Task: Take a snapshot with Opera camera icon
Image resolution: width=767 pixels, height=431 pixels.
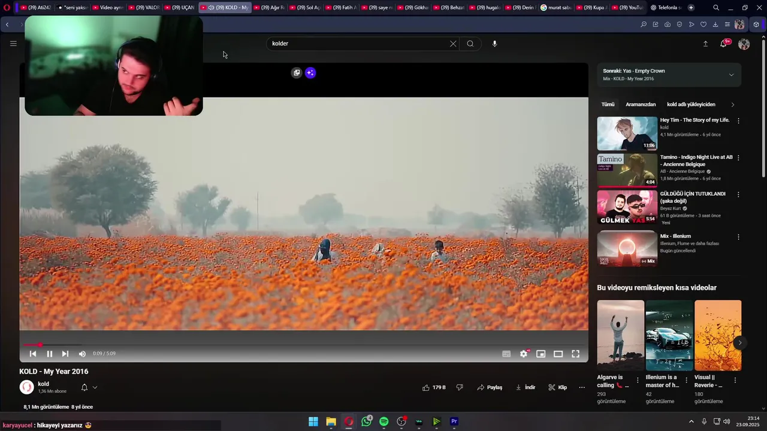Action: tap(668, 25)
